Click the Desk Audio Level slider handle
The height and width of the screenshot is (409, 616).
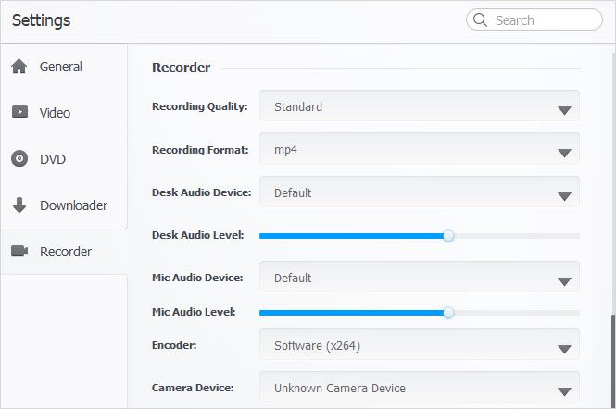click(448, 236)
